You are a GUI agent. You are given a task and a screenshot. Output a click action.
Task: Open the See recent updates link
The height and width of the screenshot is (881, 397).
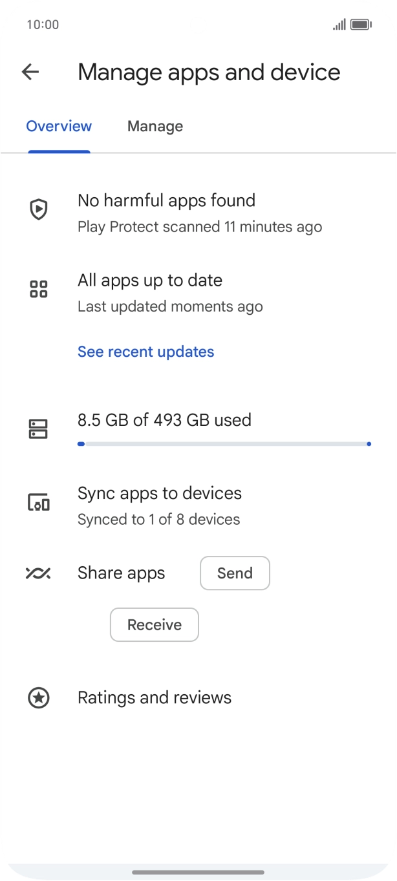pos(145,352)
